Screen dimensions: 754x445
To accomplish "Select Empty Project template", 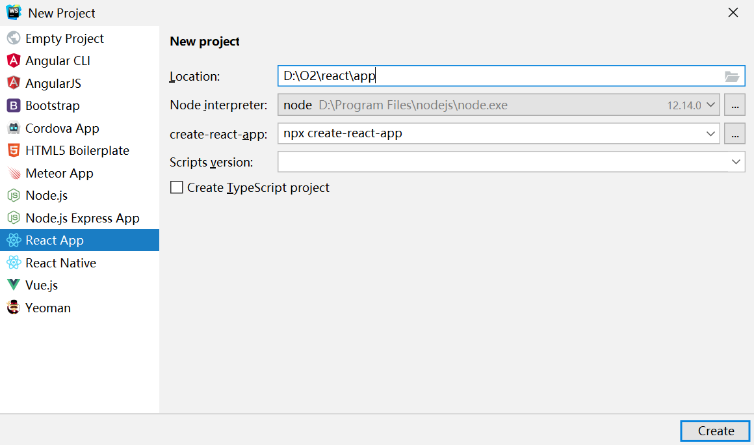I will click(x=79, y=38).
